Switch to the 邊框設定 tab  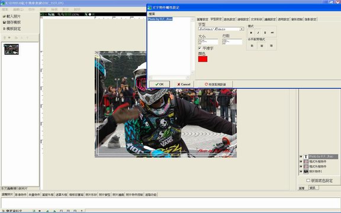click(243, 20)
